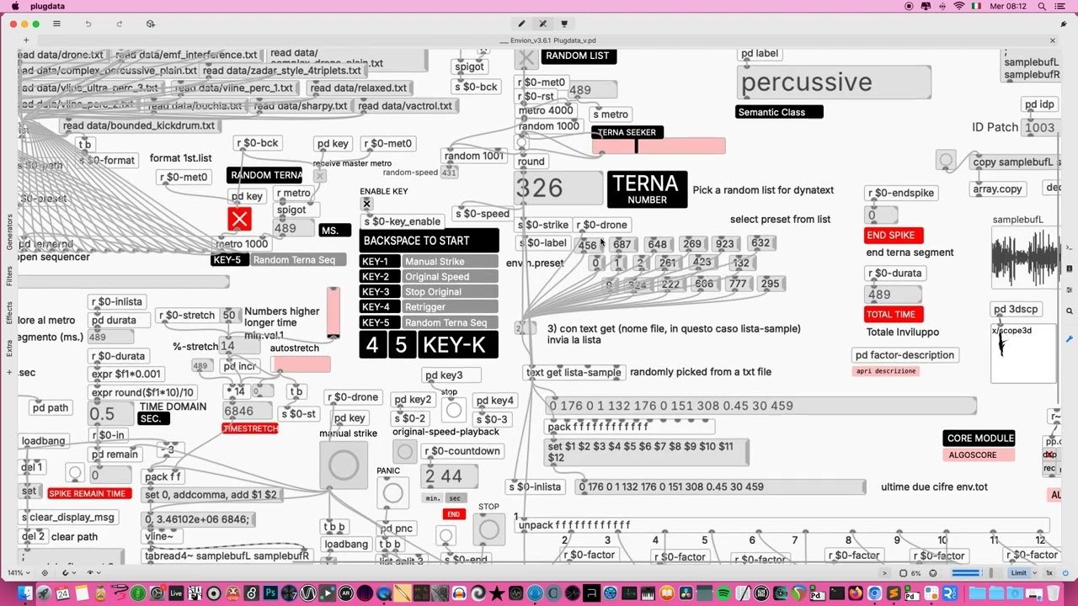This screenshot has width=1078, height=606.
Task: Adjust the TERNA SEEKER pink slider
Action: click(659, 146)
